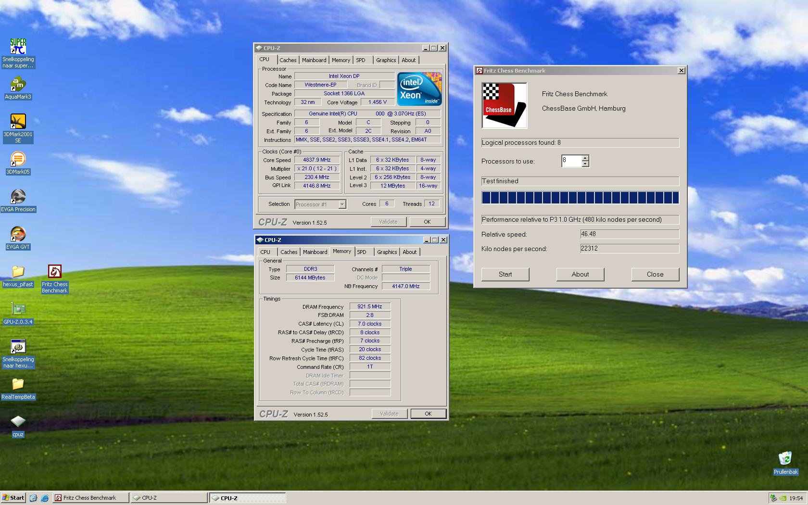
Task: Click the Kilo nodes per second value 22312
Action: click(x=630, y=249)
